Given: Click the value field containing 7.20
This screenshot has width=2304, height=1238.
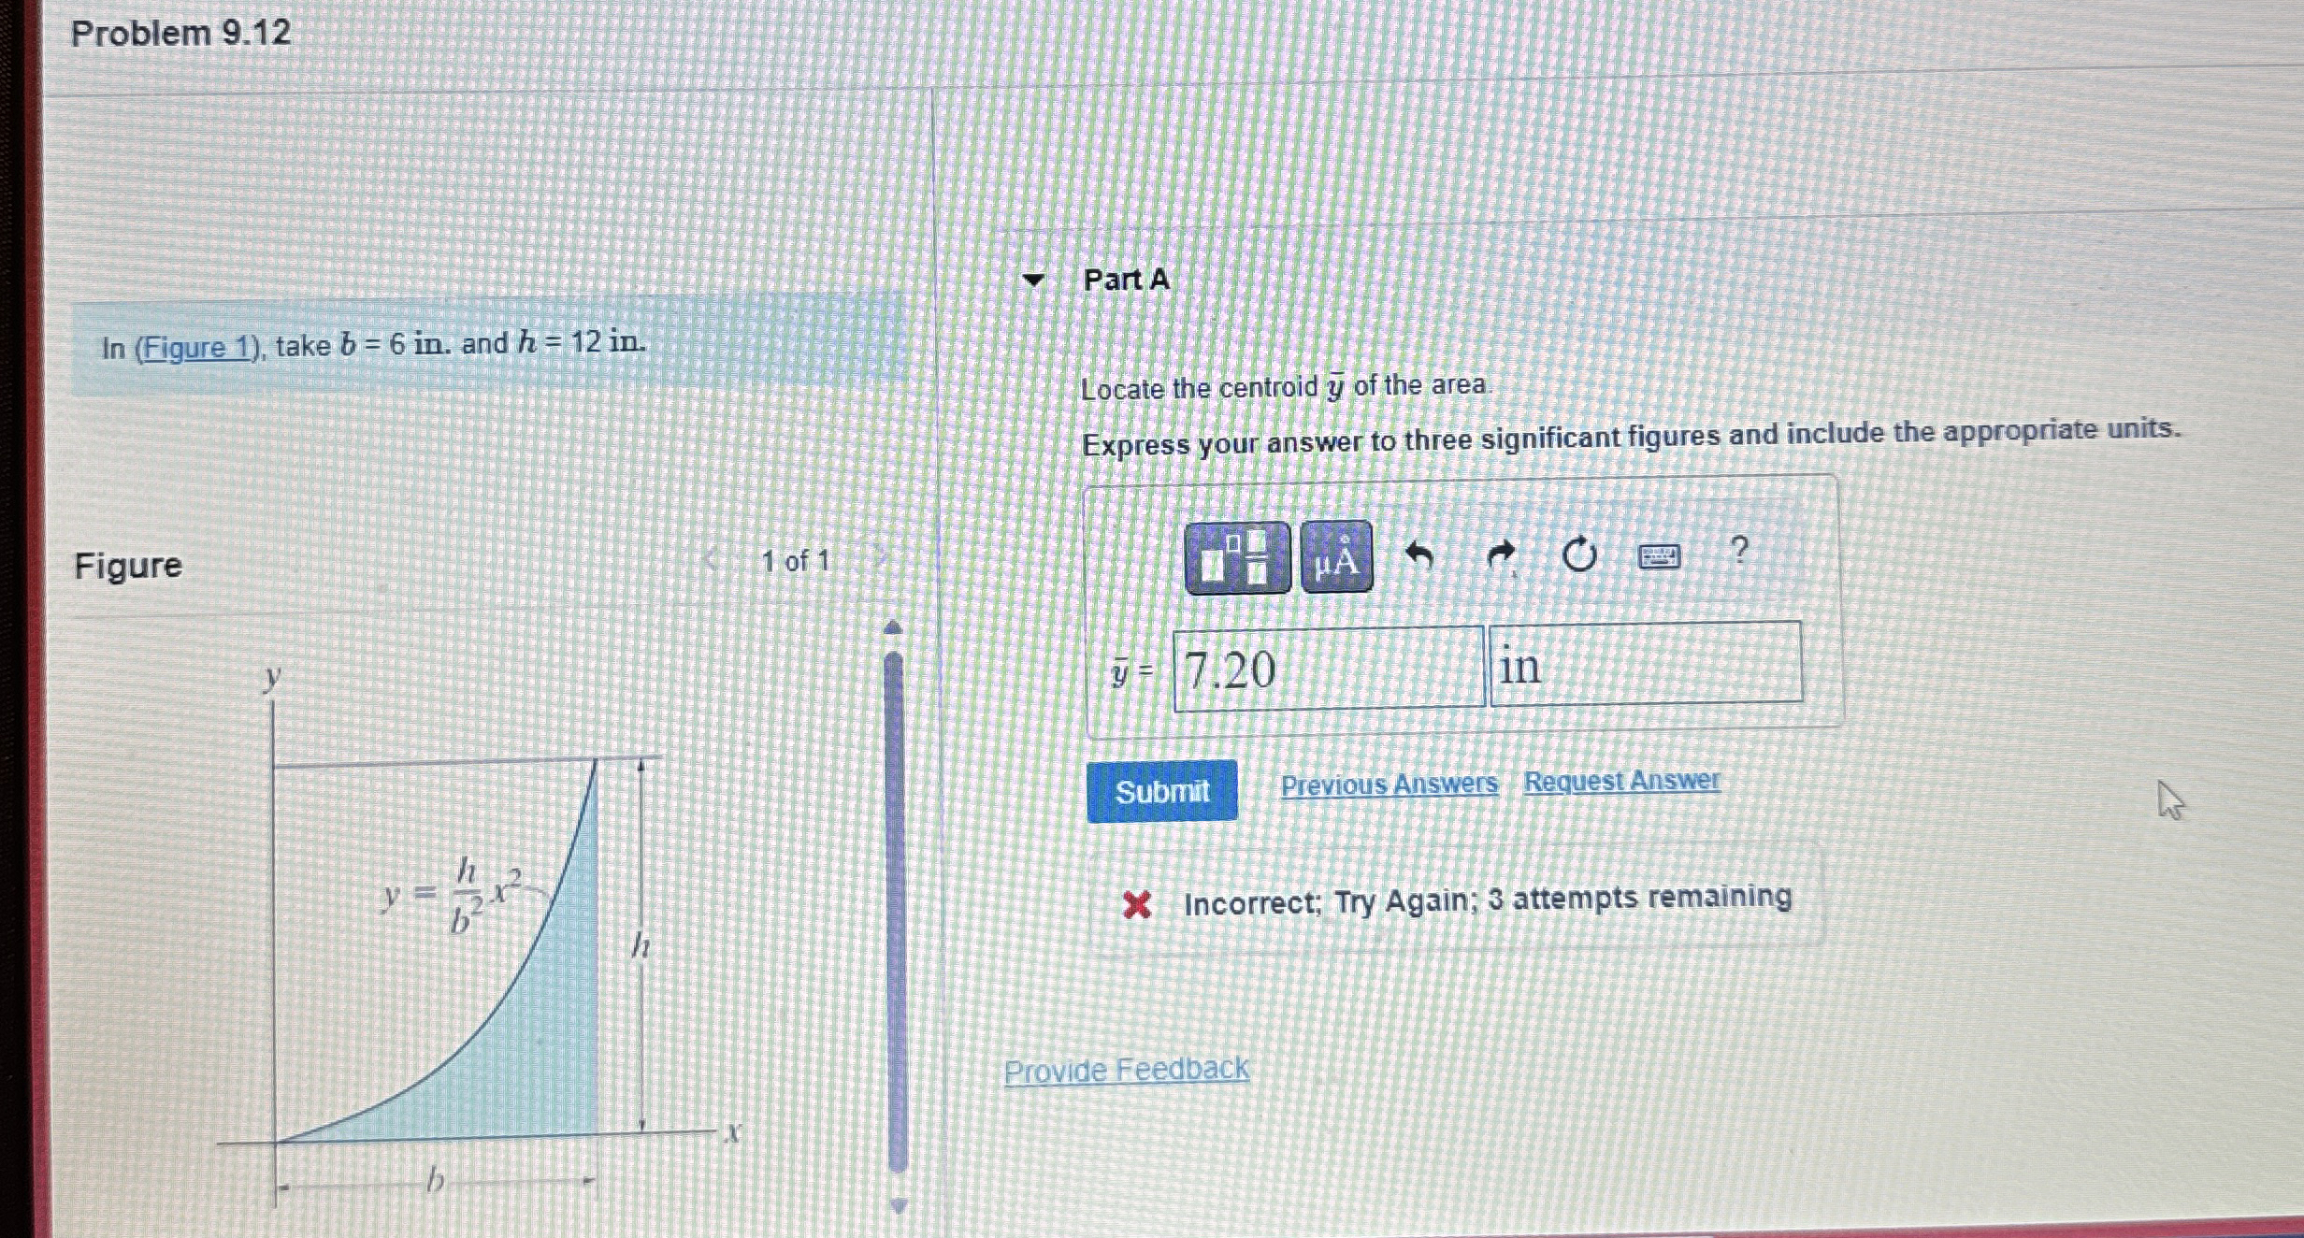Looking at the screenshot, I should click(x=1329, y=669).
